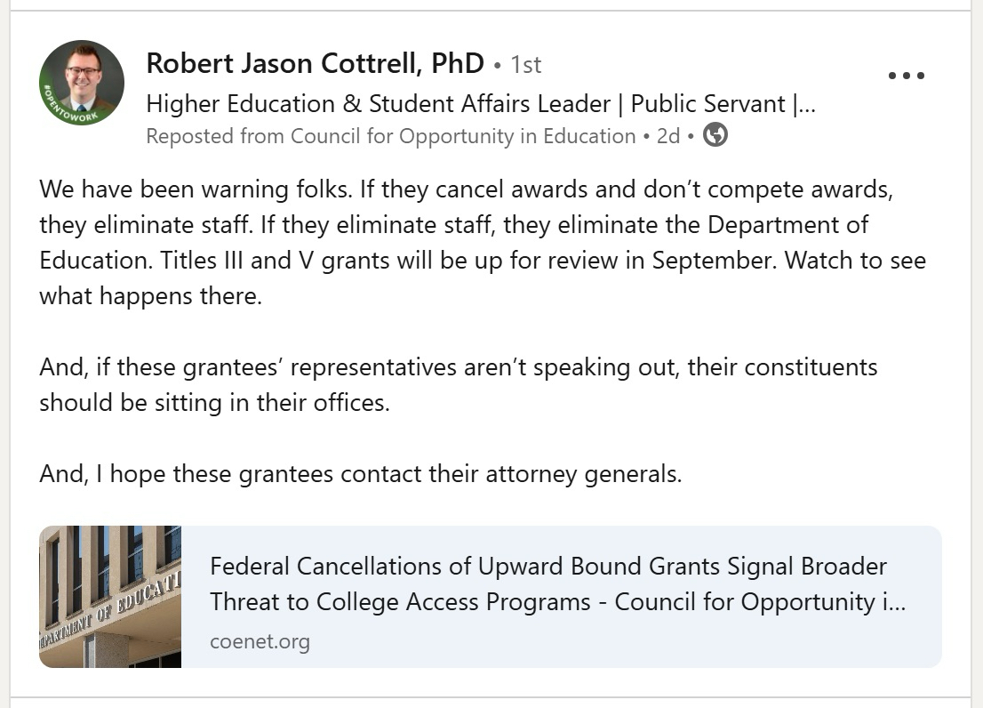Image resolution: width=983 pixels, height=708 pixels.
Task: Click the 1st connection degree label
Action: coord(526,65)
